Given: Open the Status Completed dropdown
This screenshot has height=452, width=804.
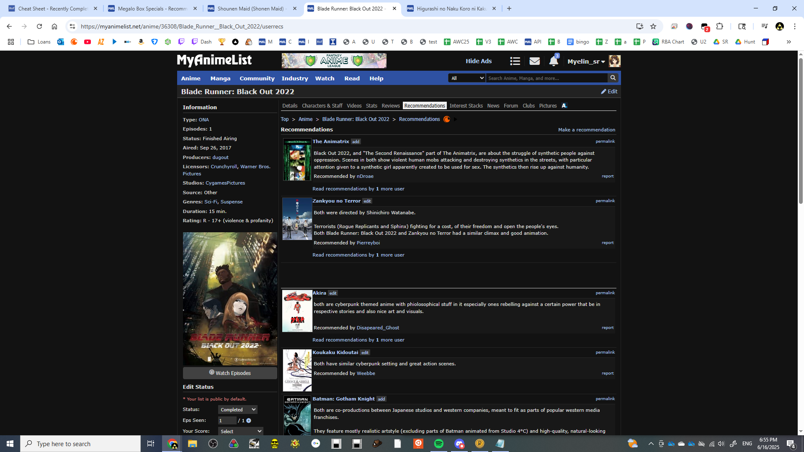Looking at the screenshot, I should pos(237,410).
